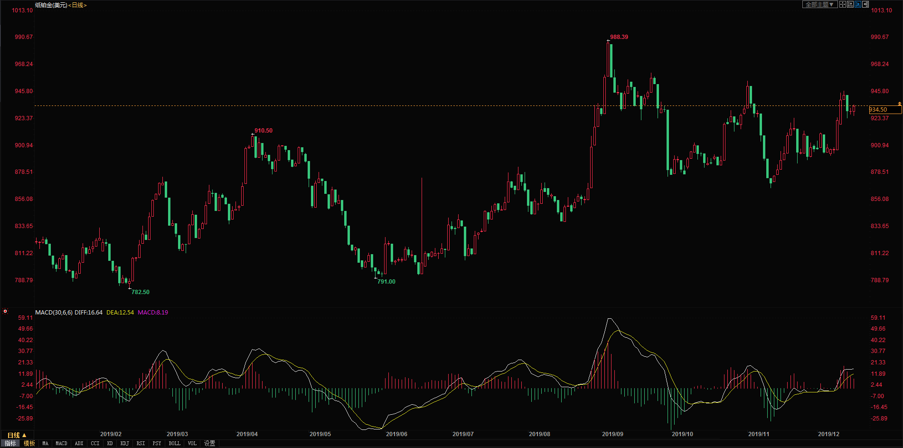Viewport: 903px width, 448px height.
Task: Select the ADX indicator
Action: click(x=79, y=443)
